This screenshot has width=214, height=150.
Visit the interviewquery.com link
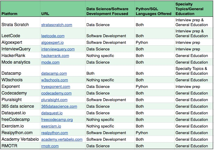click(x=58, y=49)
